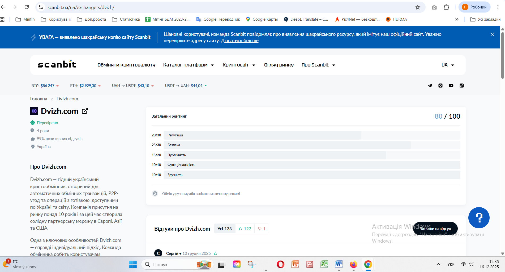Filter to 1 negative review

(262, 229)
